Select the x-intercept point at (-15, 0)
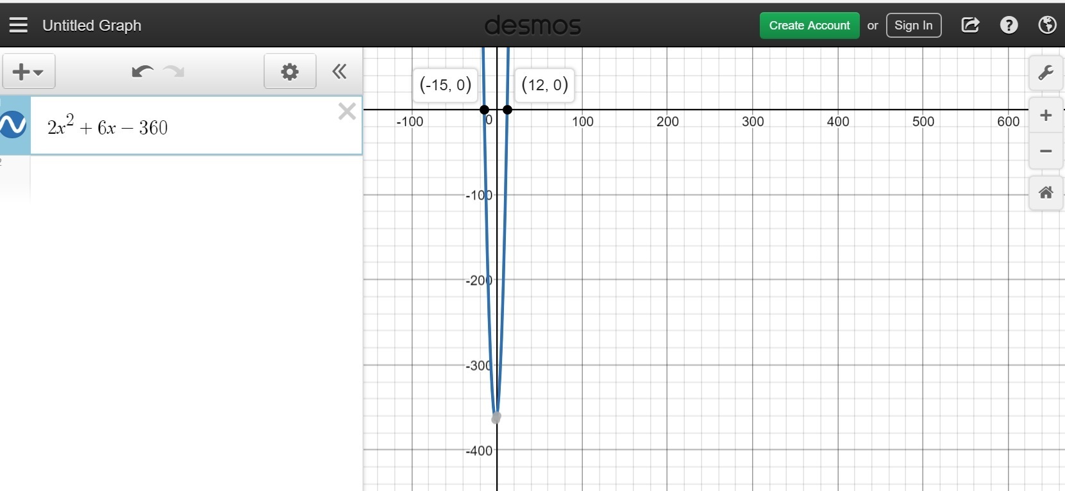Image resolution: width=1065 pixels, height=491 pixels. point(485,109)
